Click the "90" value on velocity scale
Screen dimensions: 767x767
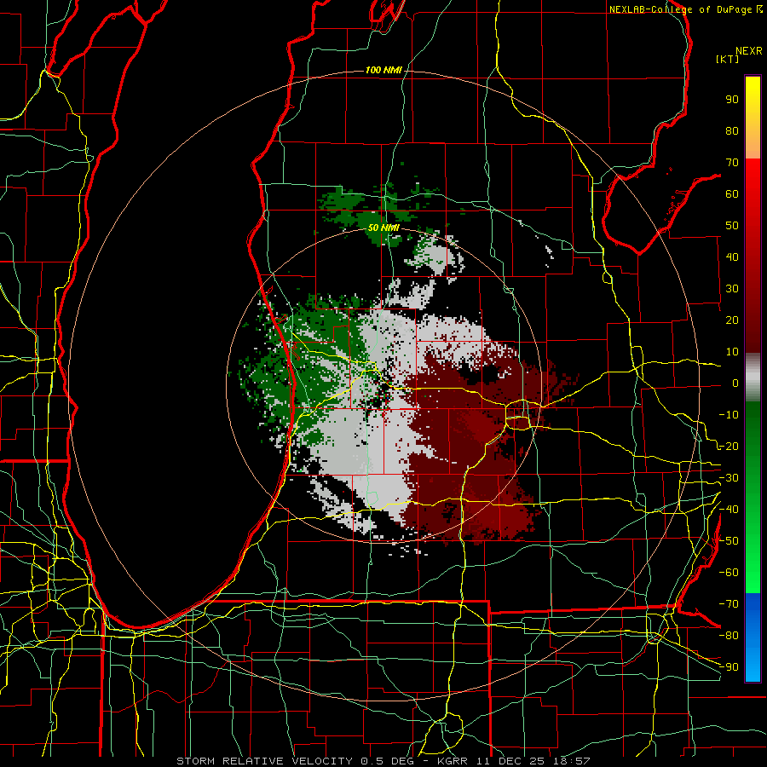pos(732,100)
